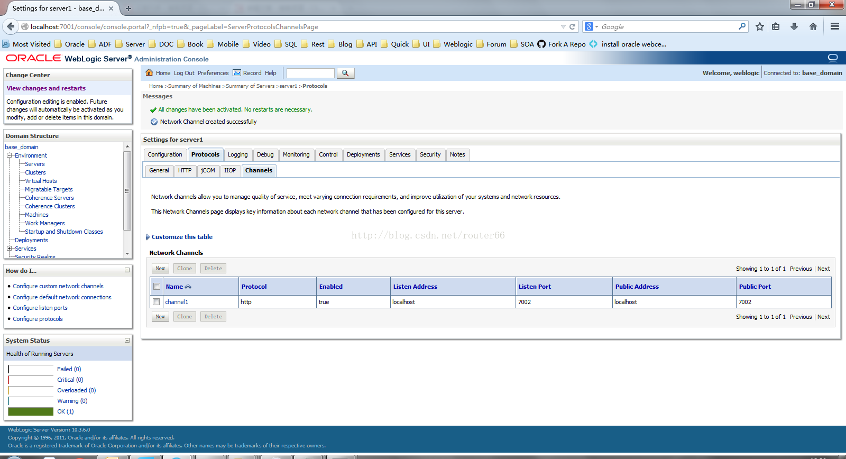
Task: Click the search magnifier in Google box
Action: click(x=742, y=26)
